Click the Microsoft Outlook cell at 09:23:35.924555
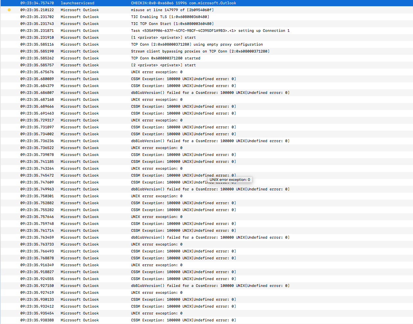This screenshot has width=413, height=324. [80, 279]
